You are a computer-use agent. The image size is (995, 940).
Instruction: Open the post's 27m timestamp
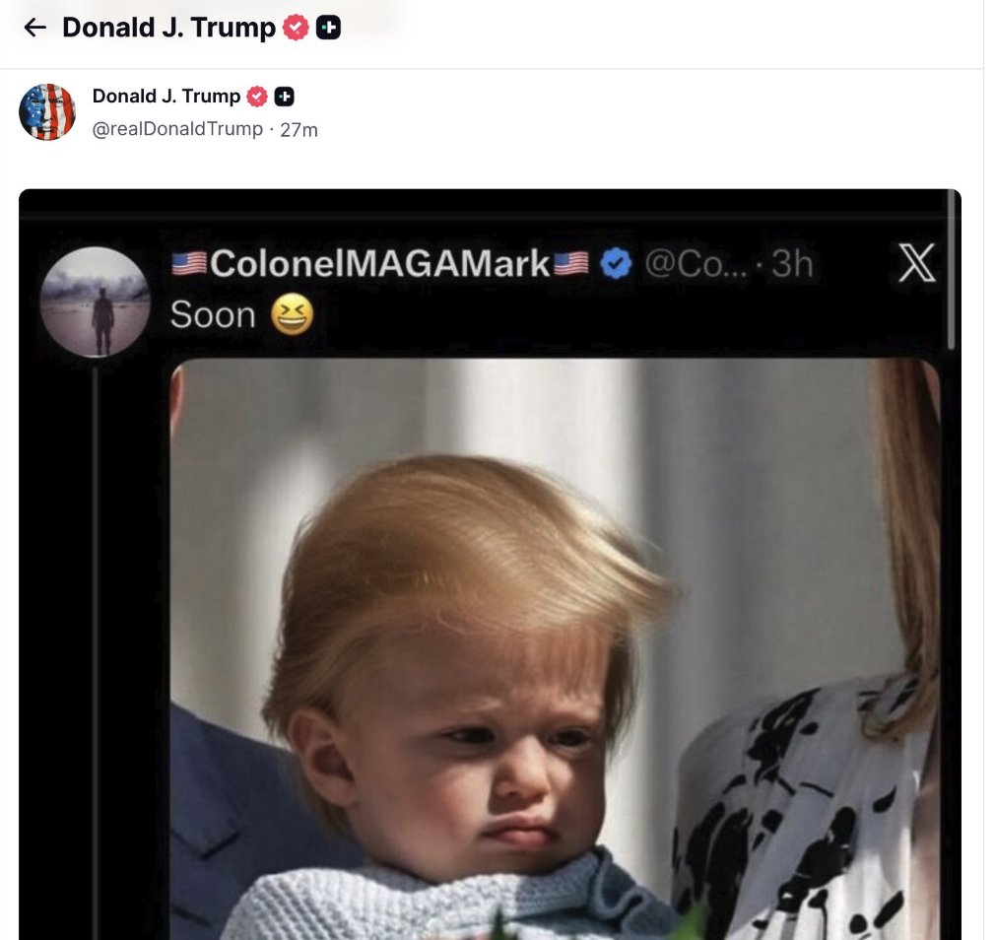(x=298, y=129)
